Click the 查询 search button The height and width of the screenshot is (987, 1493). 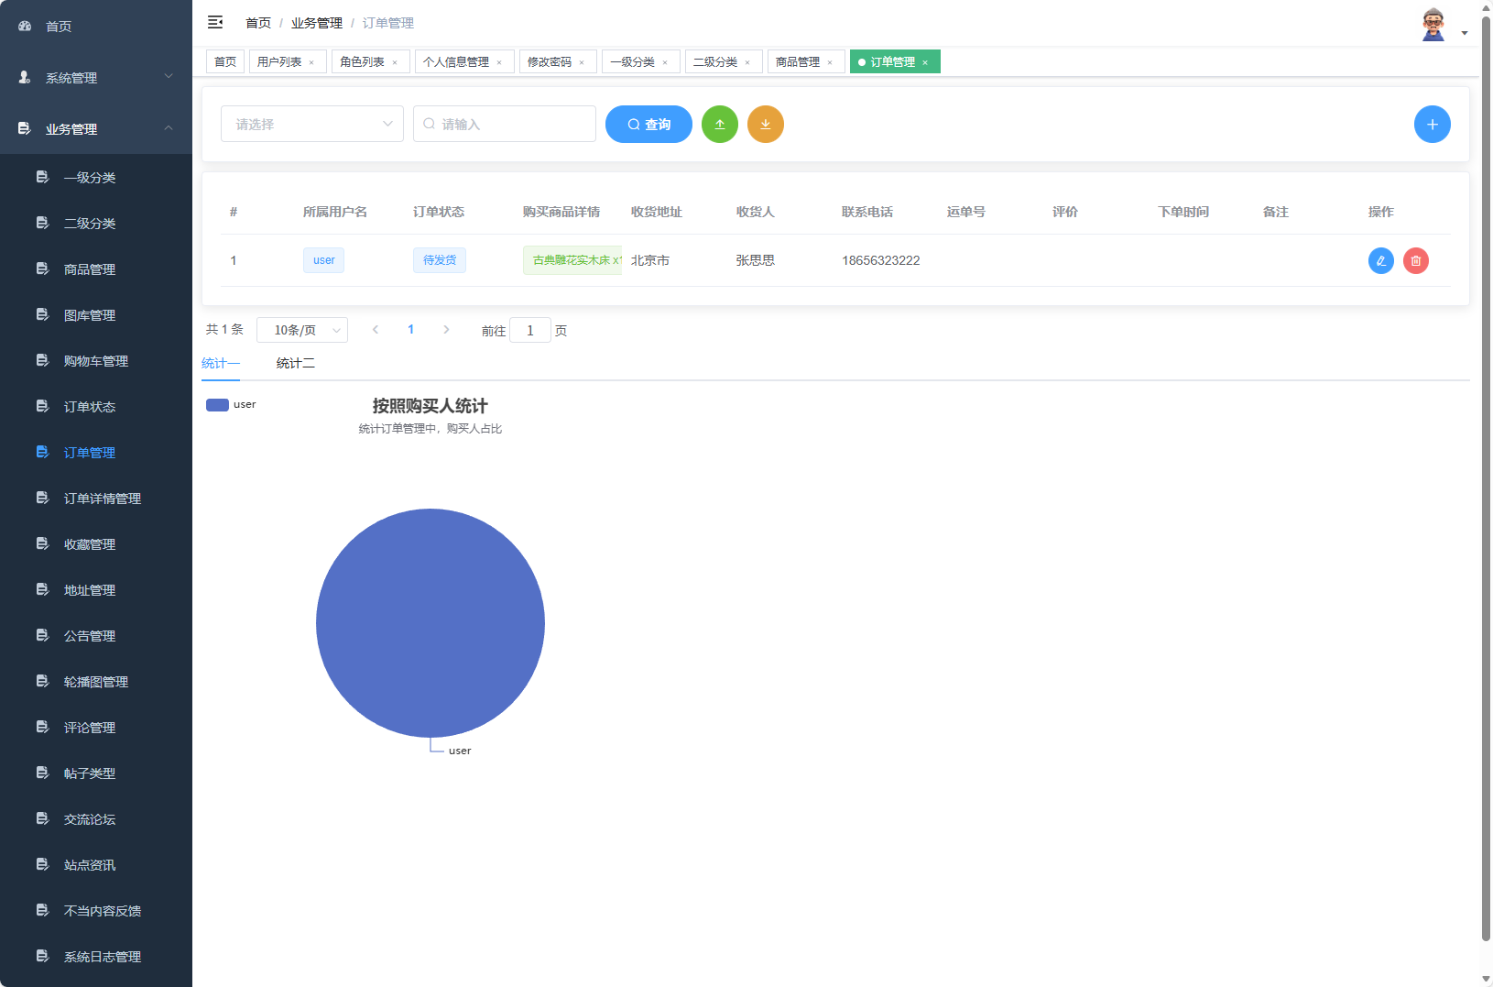click(648, 124)
